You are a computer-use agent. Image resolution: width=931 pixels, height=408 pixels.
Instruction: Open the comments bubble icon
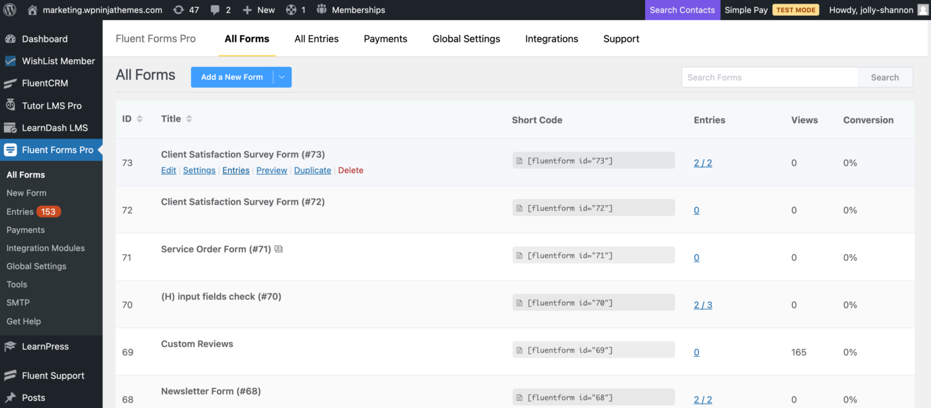pos(215,10)
